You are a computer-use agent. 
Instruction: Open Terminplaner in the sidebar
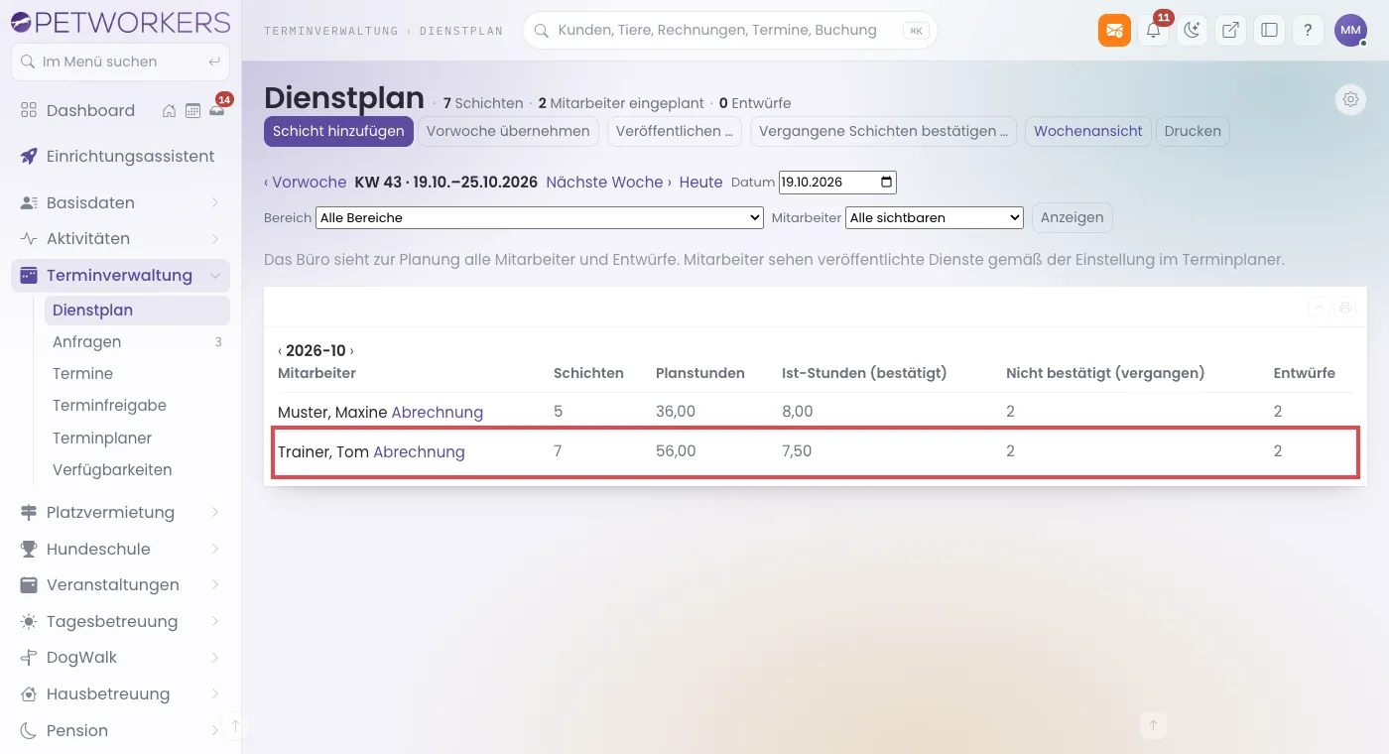[137, 438]
